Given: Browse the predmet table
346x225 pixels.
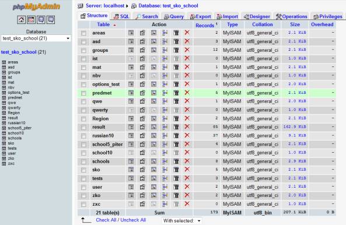Looking at the screenshot, I should 131,93.
